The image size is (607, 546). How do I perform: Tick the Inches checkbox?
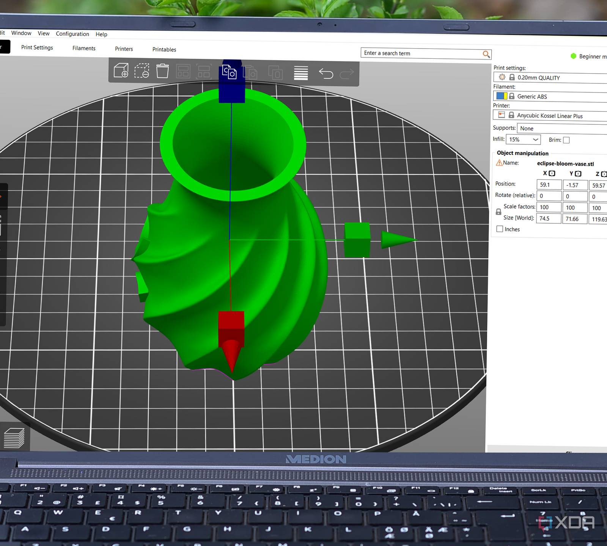(500, 229)
